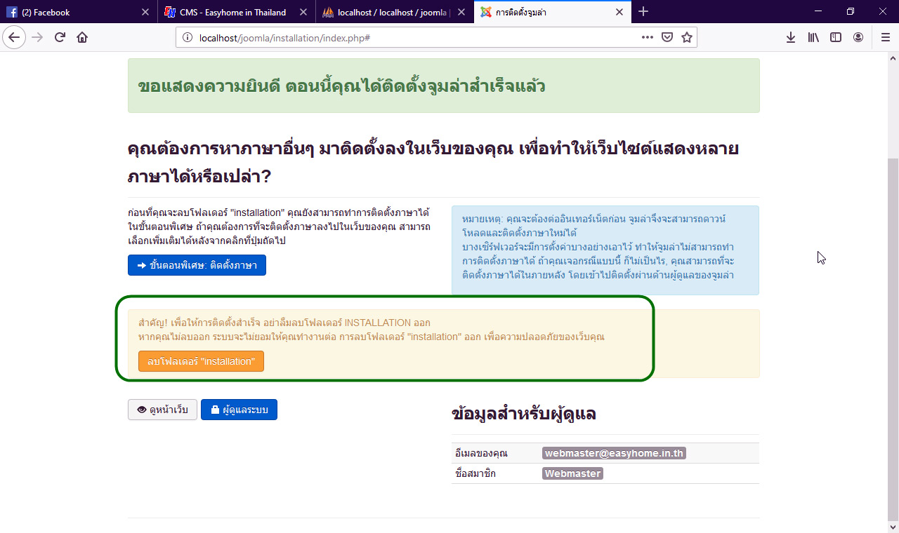899x533 pixels.
Task: Open the Firefox Account icon
Action: (x=860, y=36)
